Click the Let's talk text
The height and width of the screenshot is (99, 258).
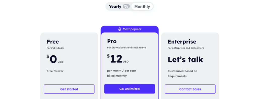click(x=185, y=60)
